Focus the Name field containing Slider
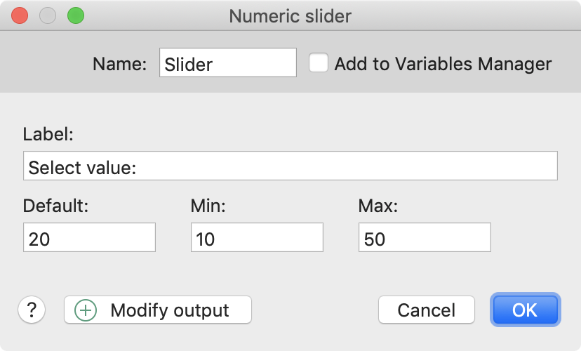 [228, 62]
